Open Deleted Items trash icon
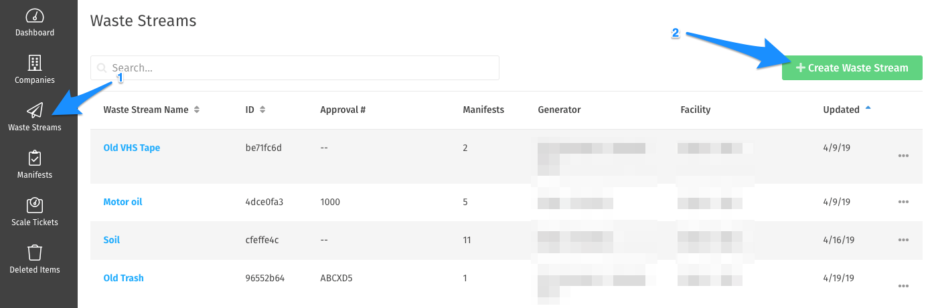 (x=35, y=253)
